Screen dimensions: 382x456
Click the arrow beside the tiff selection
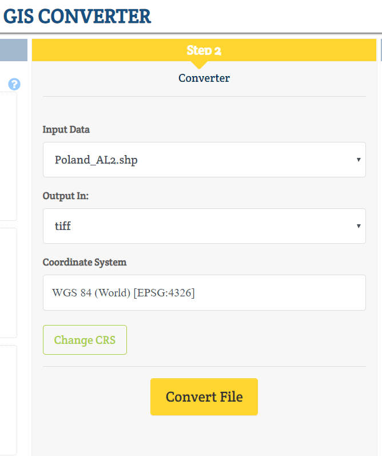(x=359, y=226)
